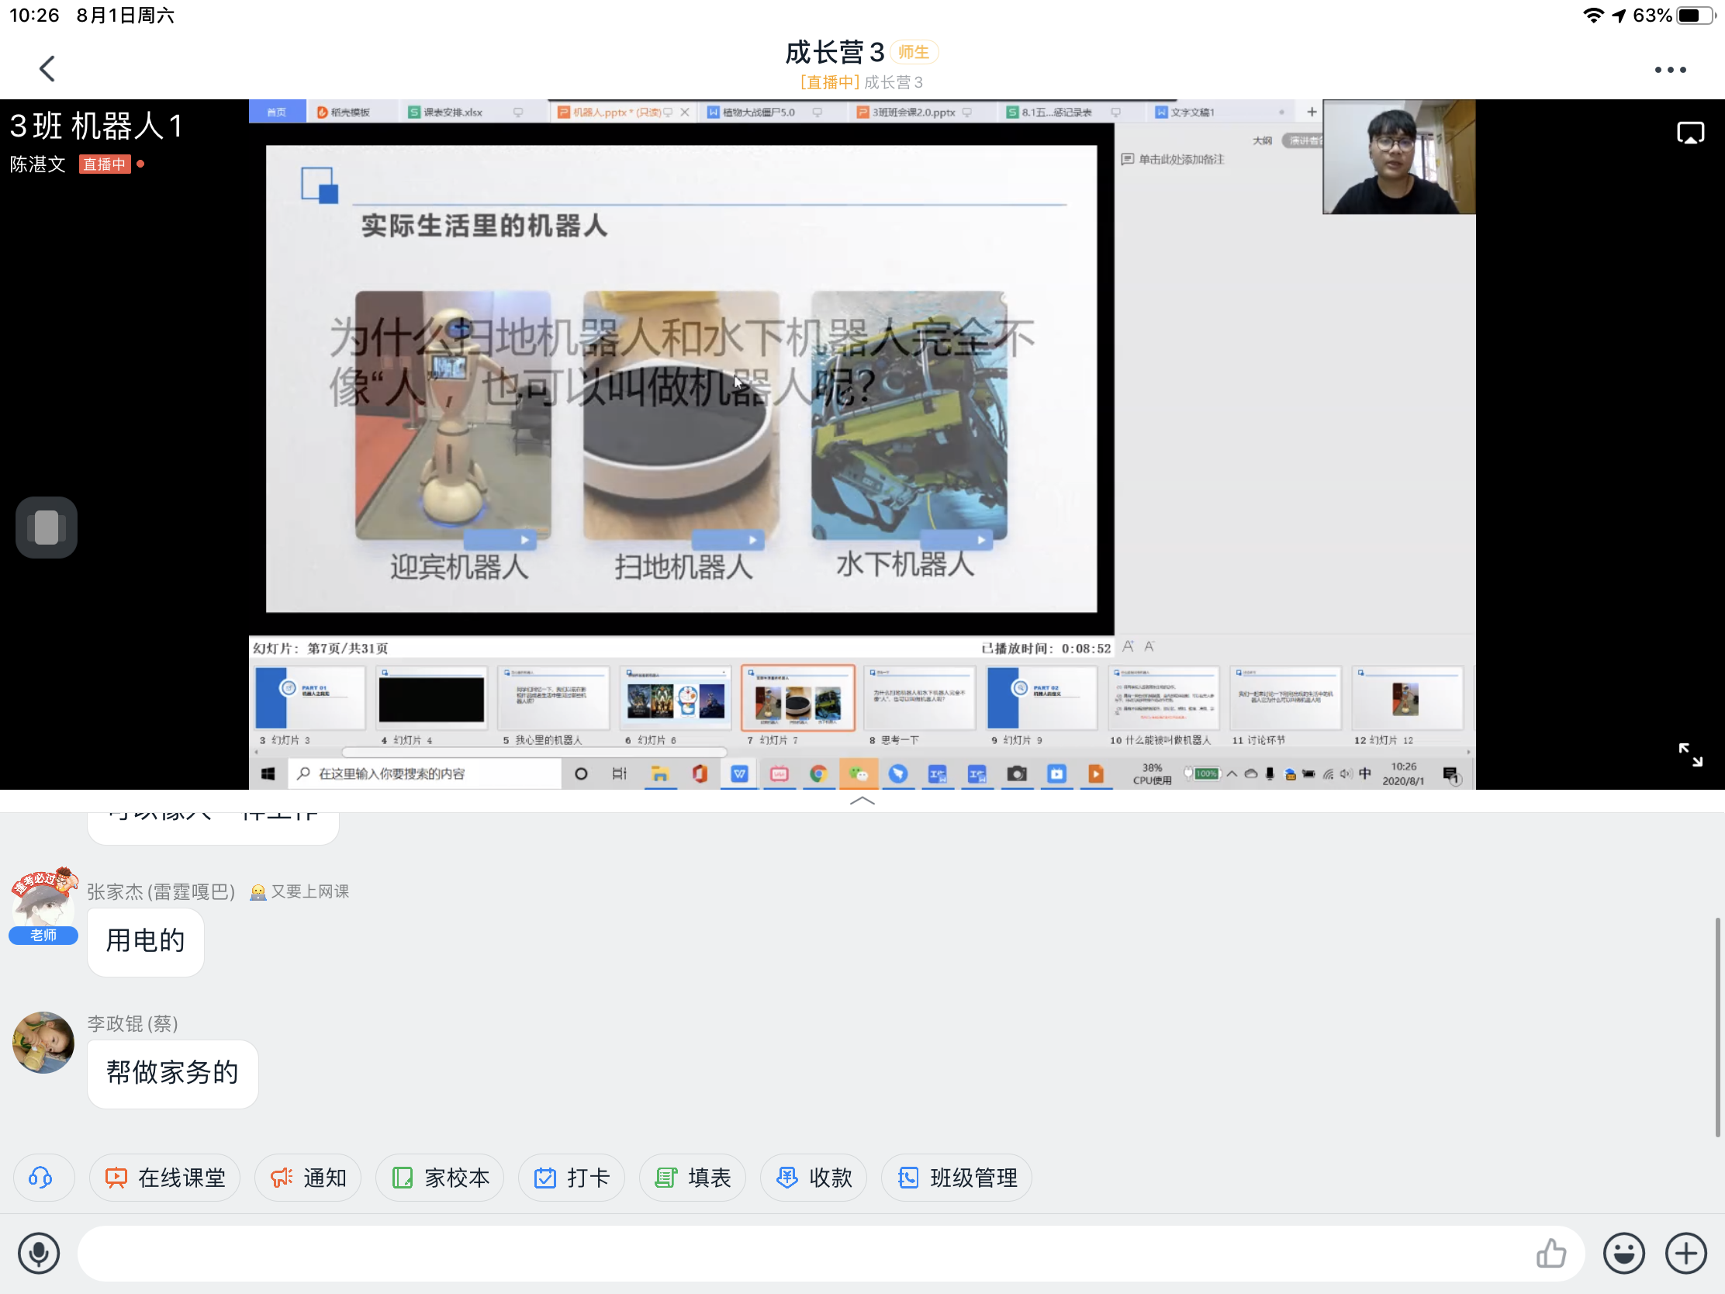Shrink the live video with the collapse arrows icon
The height and width of the screenshot is (1294, 1725).
(x=1690, y=754)
